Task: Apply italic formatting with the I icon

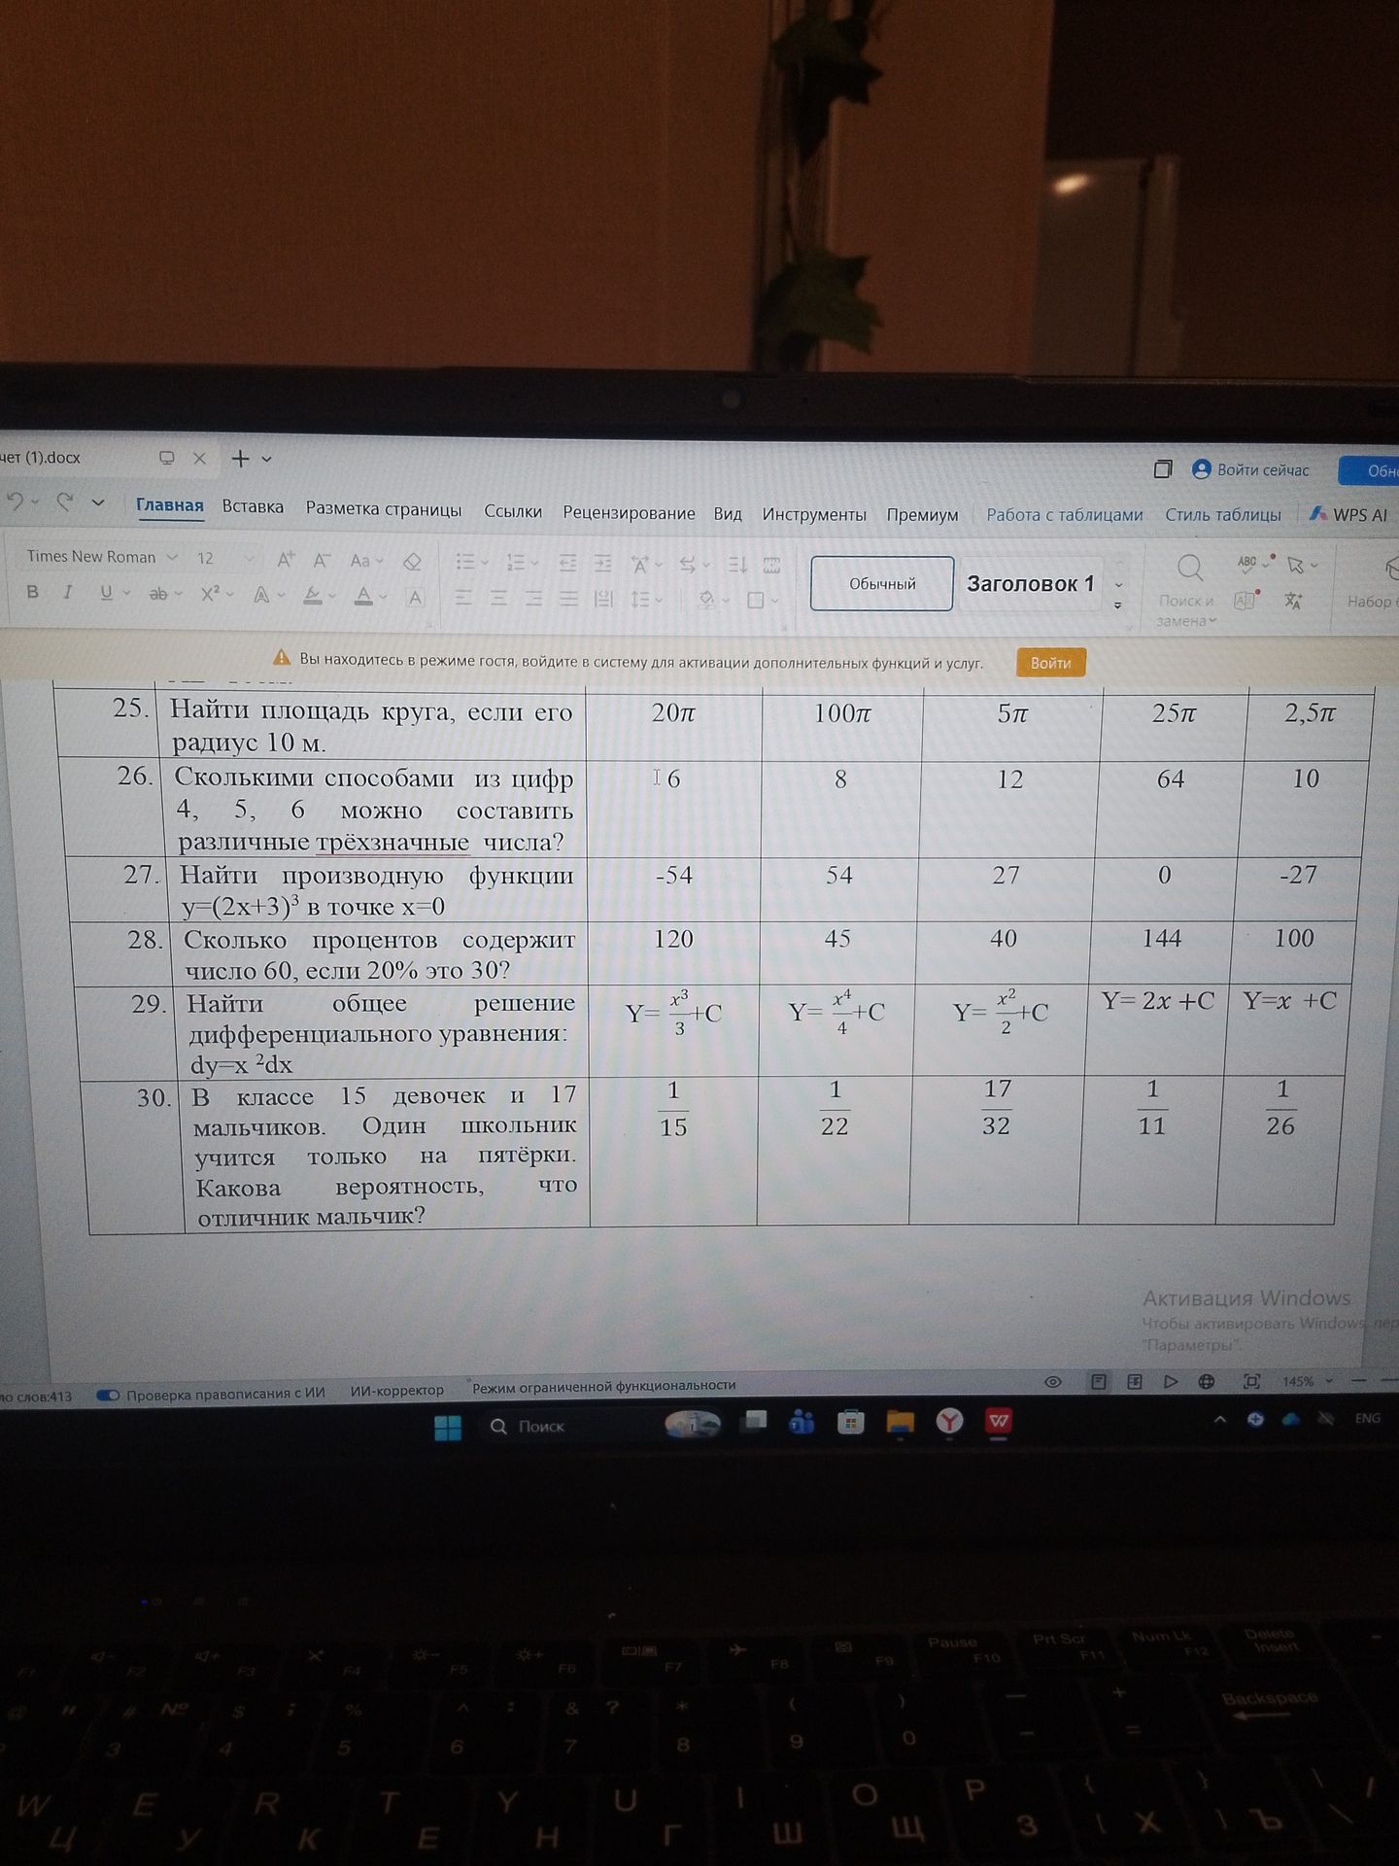Action: click(x=68, y=592)
